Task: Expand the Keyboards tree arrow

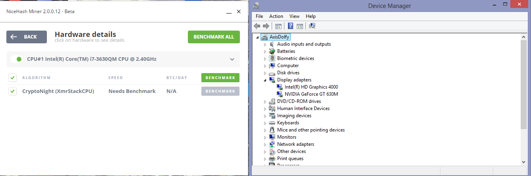Action: point(265,123)
